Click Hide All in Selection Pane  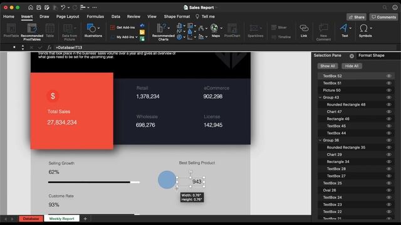point(352,66)
